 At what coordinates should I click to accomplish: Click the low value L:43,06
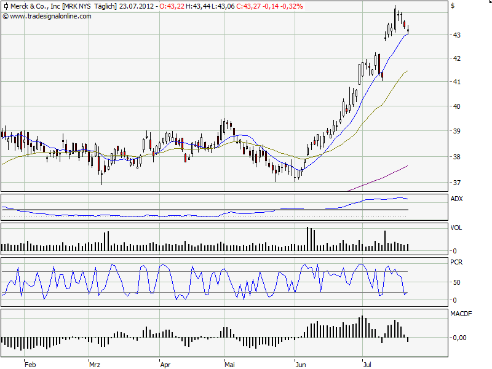(x=223, y=6)
